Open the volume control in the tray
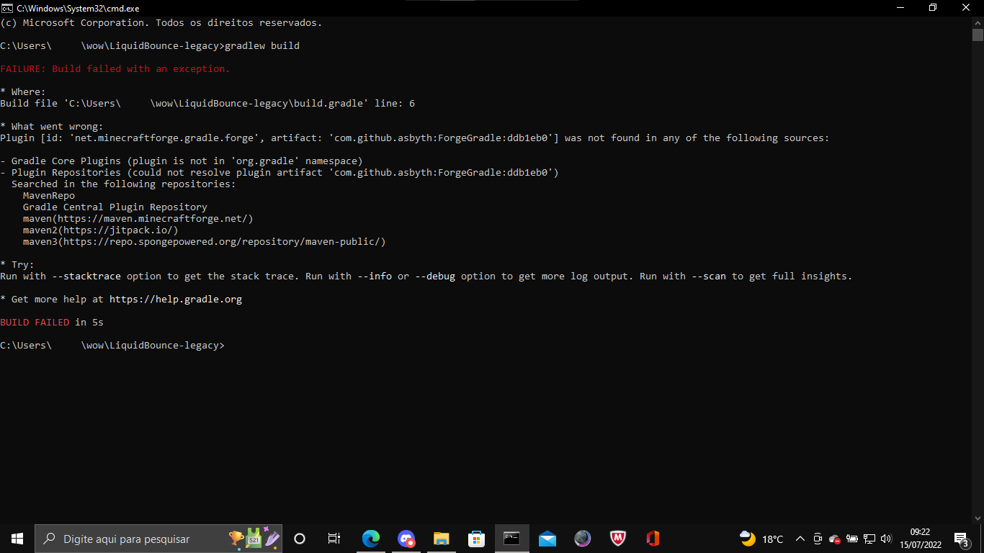This screenshot has height=553, width=984. click(x=886, y=539)
